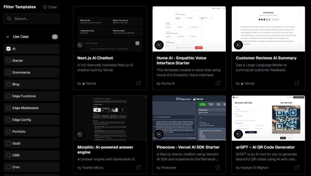Click qrGPT QR code preview thumbnail
Viewport: 311px width, 176px height.
point(268,118)
